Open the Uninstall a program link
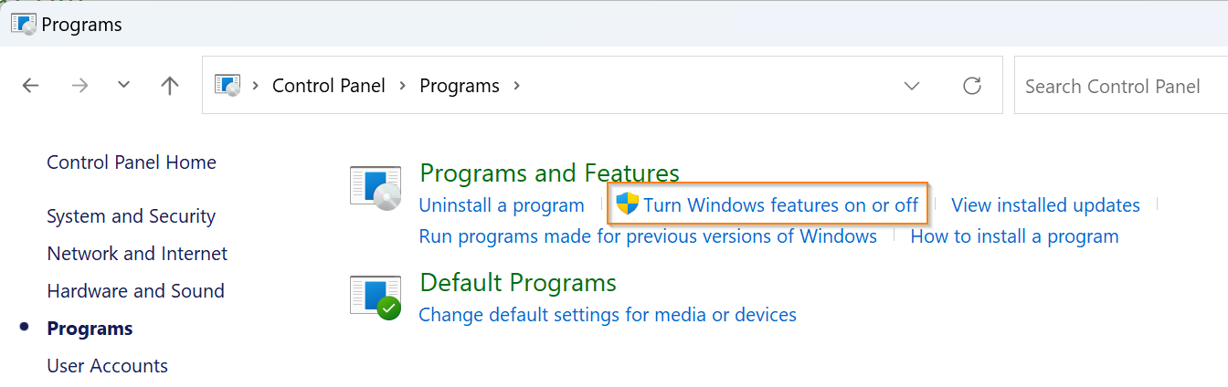Image resolution: width=1228 pixels, height=387 pixels. [x=501, y=205]
